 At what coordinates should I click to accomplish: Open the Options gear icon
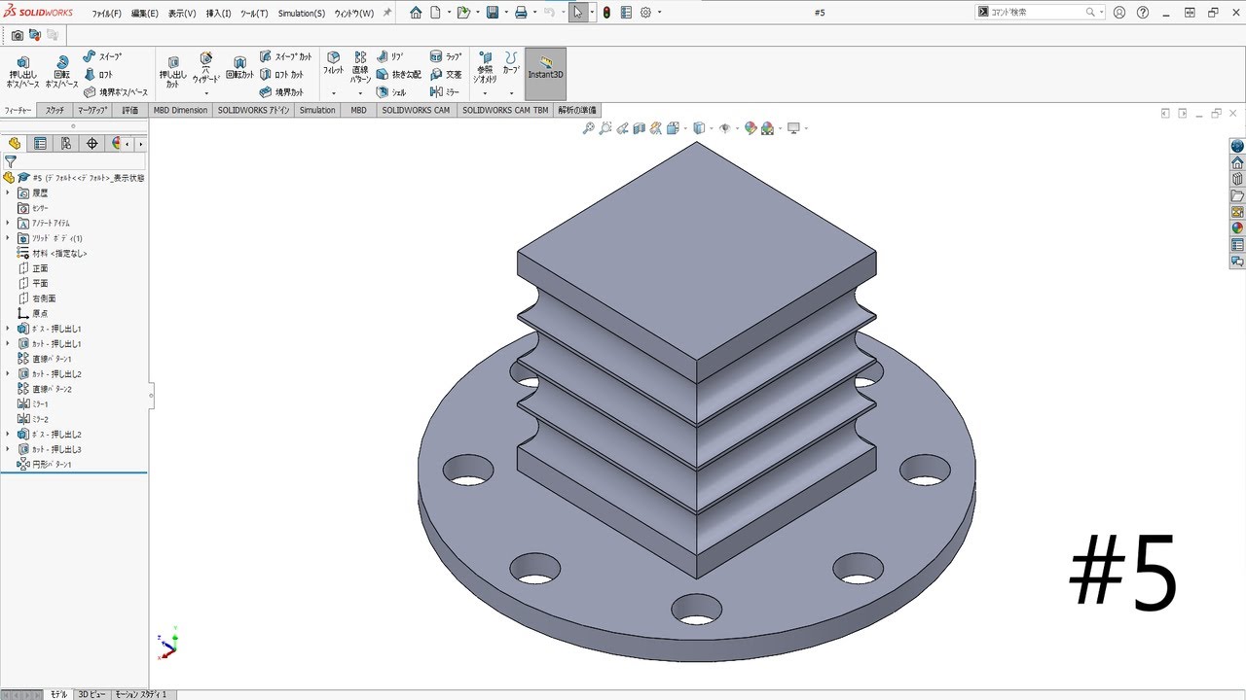pyautogui.click(x=645, y=13)
